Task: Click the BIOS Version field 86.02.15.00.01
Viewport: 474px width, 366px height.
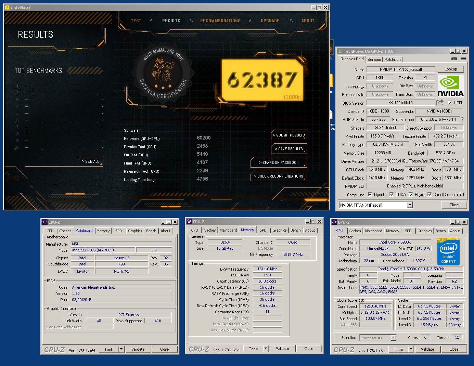Action: tap(401, 103)
